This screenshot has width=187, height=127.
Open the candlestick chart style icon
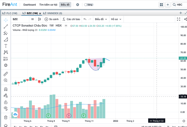point(40,19)
